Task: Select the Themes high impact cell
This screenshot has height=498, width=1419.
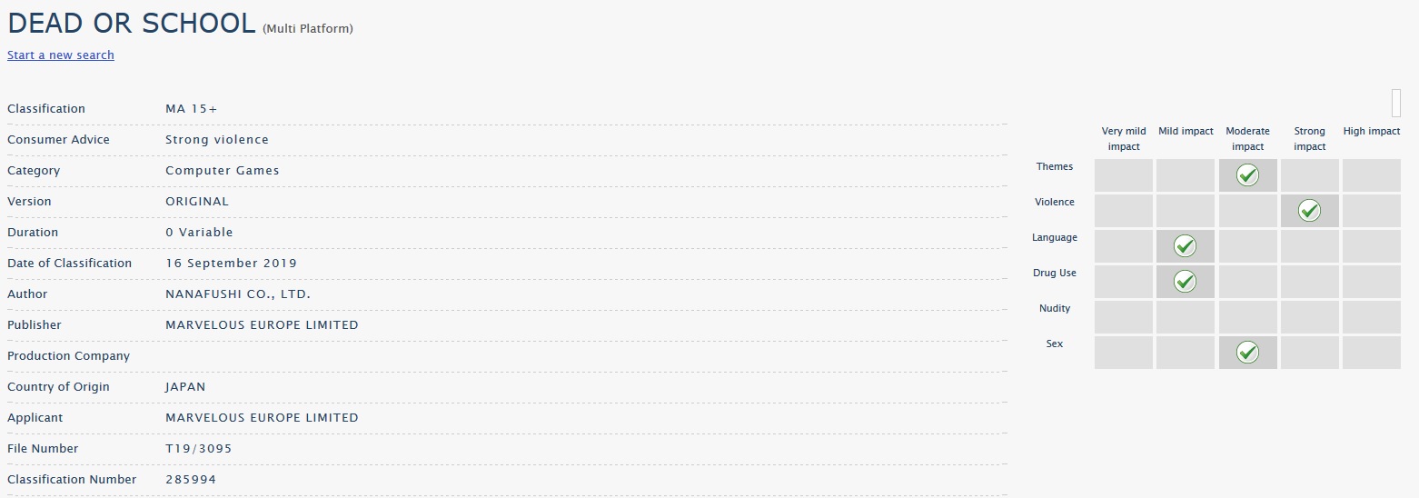Action: tap(1372, 175)
